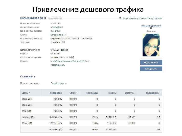Click the 'Новый журнал об IT' page heading
Image resolution: width=182 pixels, height=136 pixels.
pyautogui.click(x=33, y=18)
